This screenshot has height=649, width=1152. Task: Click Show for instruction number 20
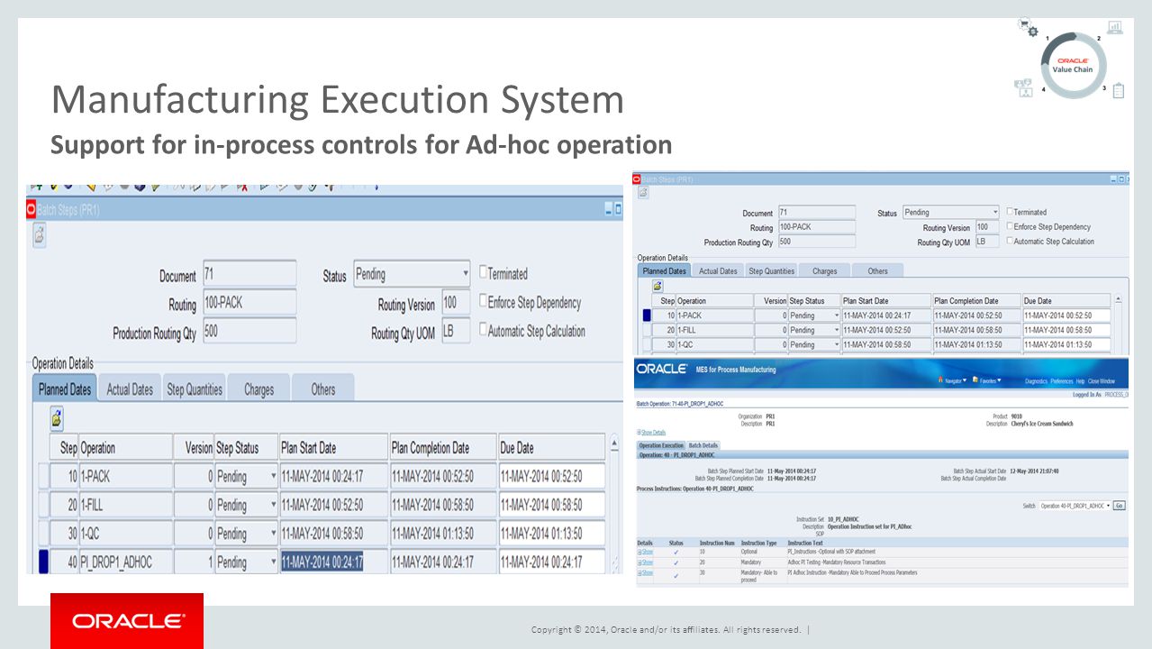click(x=647, y=562)
